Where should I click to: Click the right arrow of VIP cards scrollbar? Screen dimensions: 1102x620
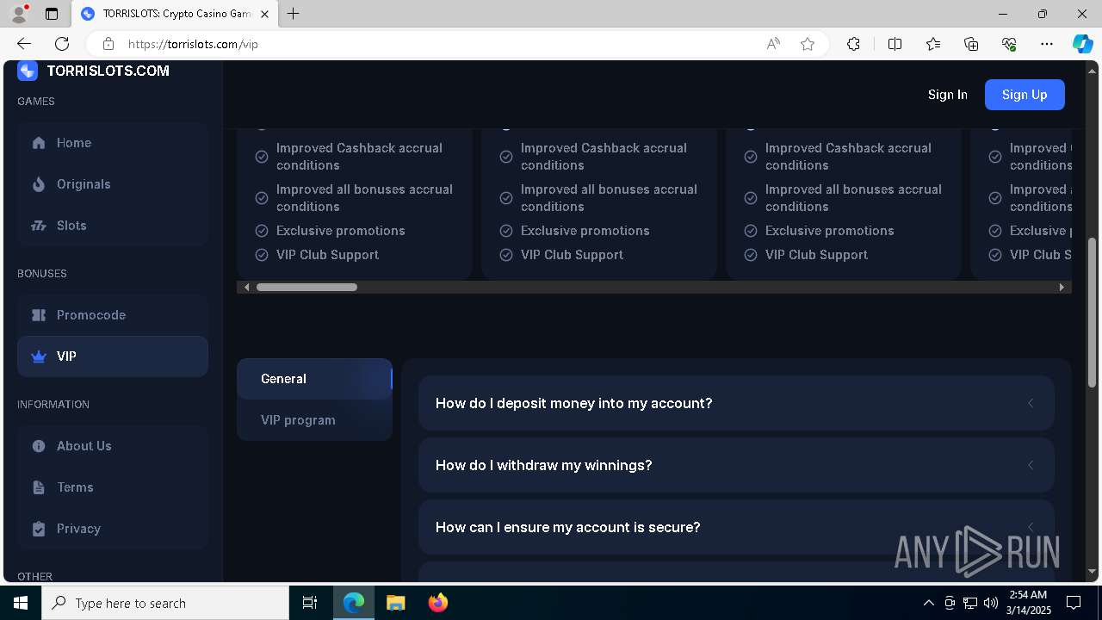click(1062, 287)
